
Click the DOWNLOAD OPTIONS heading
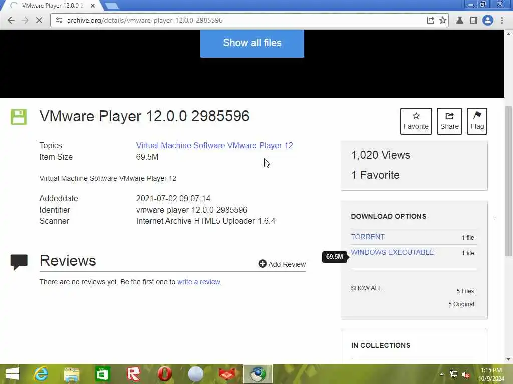388,216
